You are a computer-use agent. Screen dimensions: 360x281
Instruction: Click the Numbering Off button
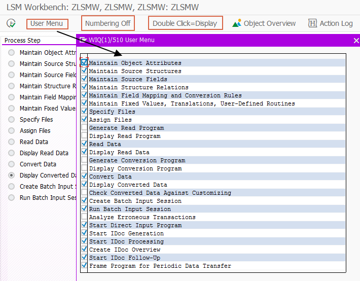point(108,23)
